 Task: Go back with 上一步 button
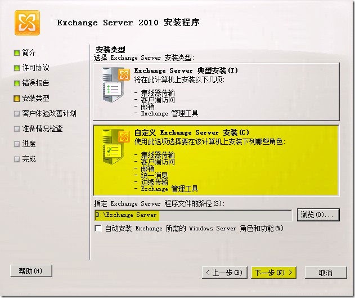[224, 273]
